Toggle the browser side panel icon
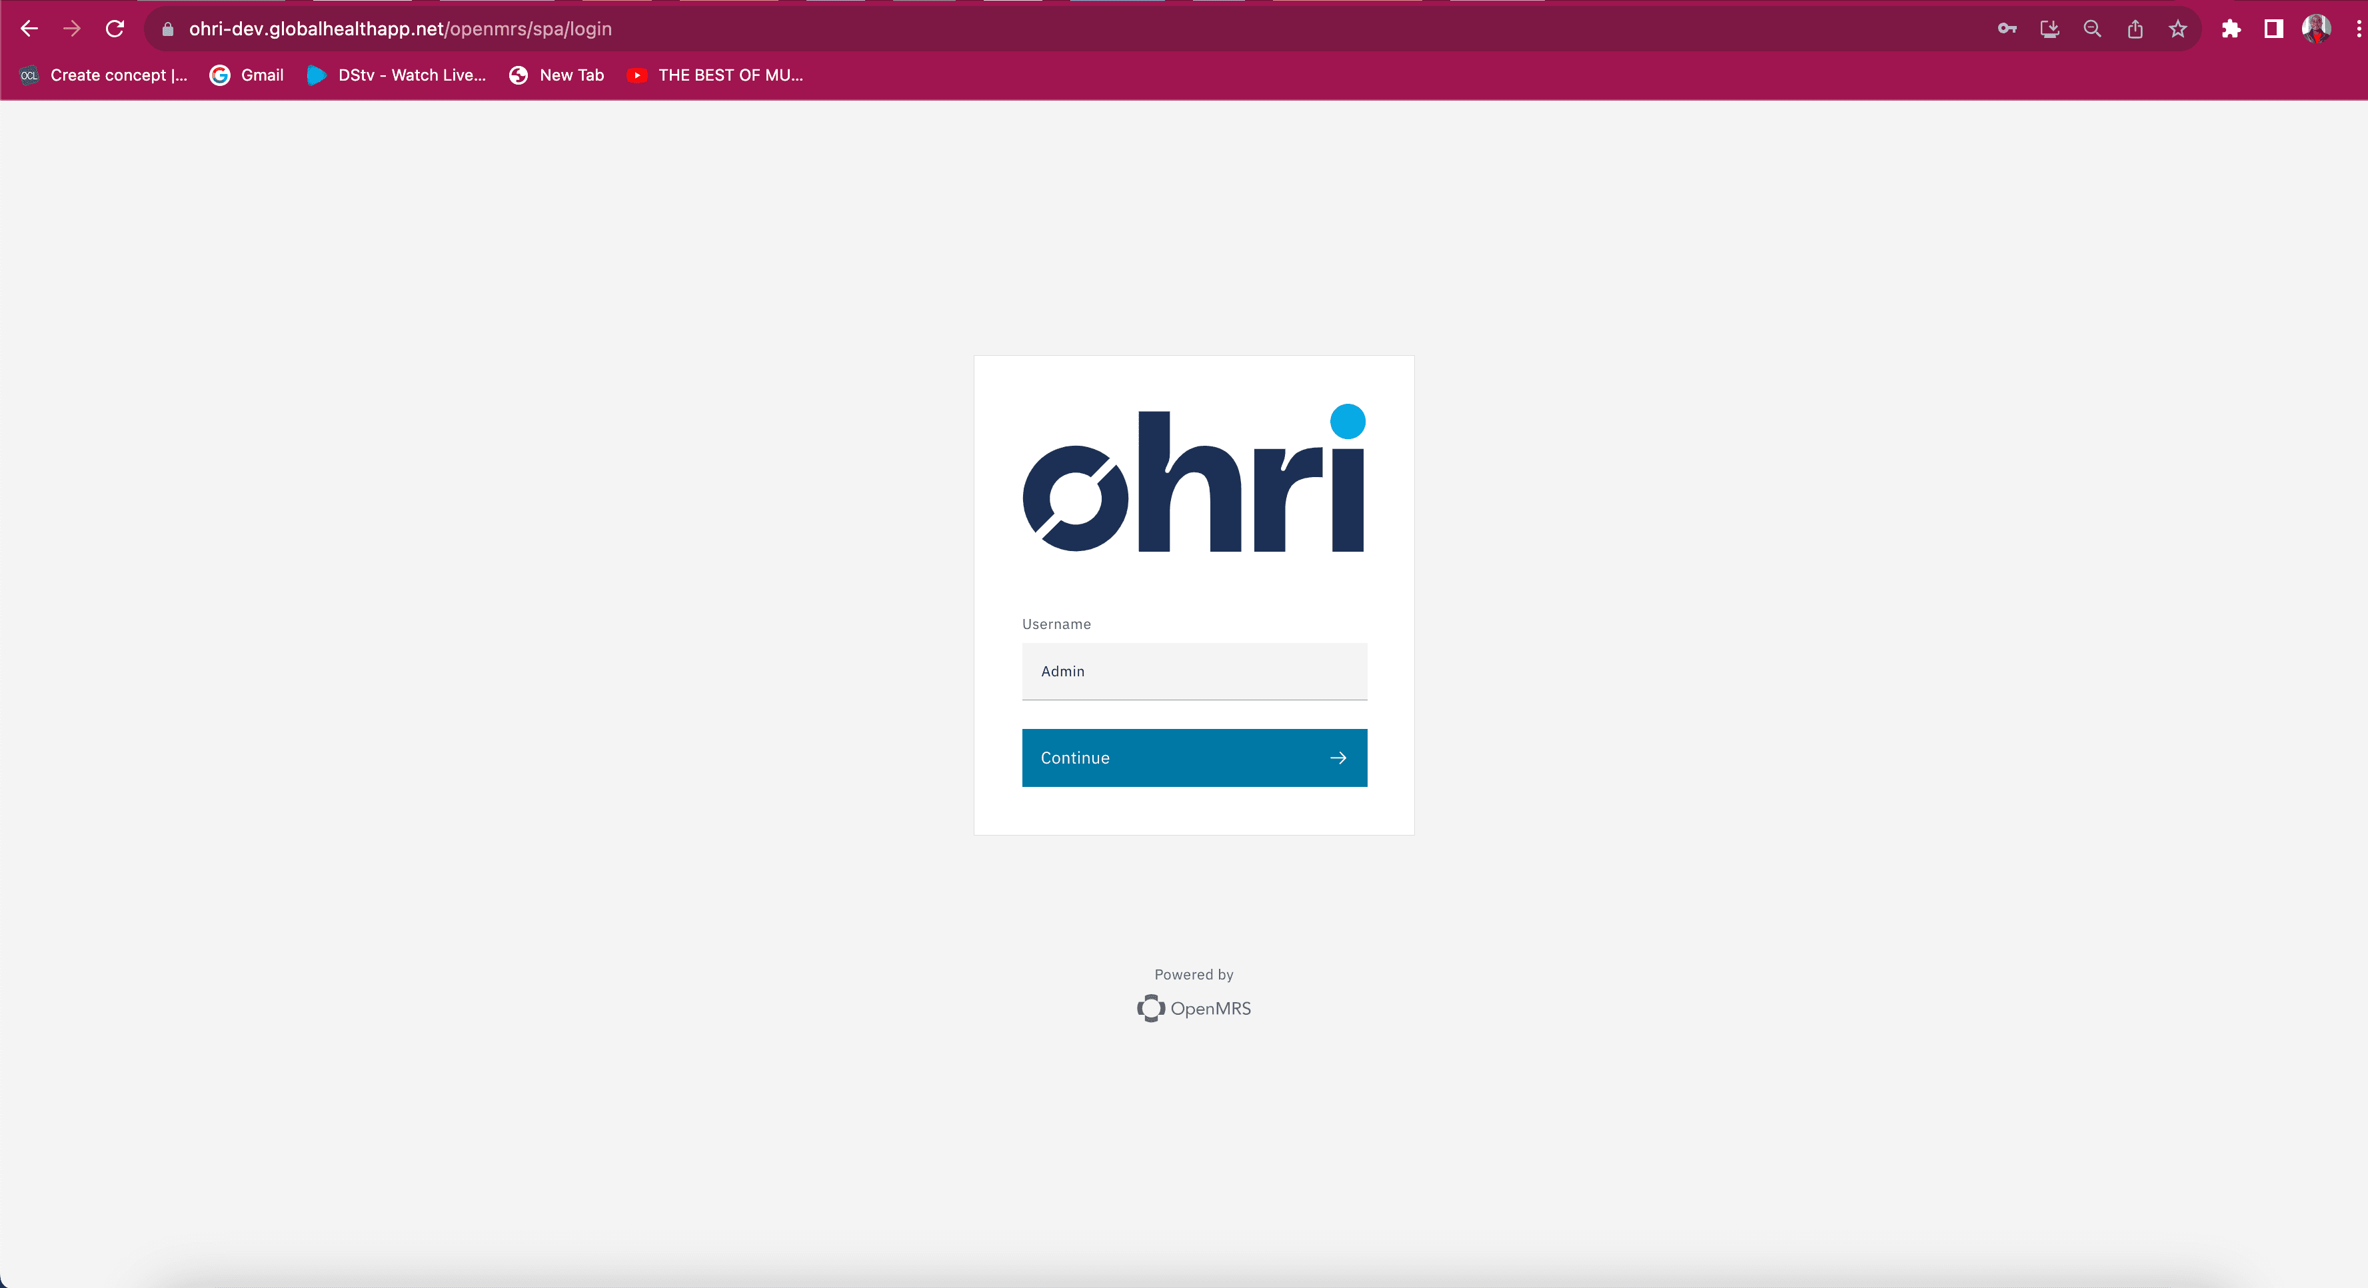 [2273, 29]
